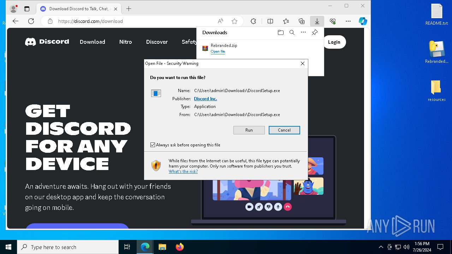Open the Windows Start menu
452x254 pixels.
coord(8,247)
